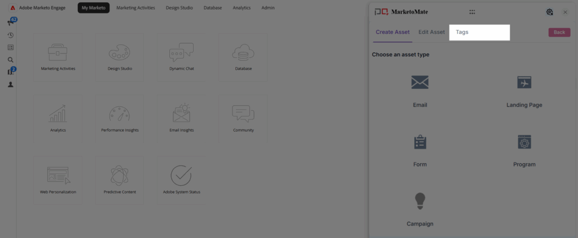Select the Campaign lightbulb icon
Image resolution: width=578 pixels, height=238 pixels.
tap(419, 201)
